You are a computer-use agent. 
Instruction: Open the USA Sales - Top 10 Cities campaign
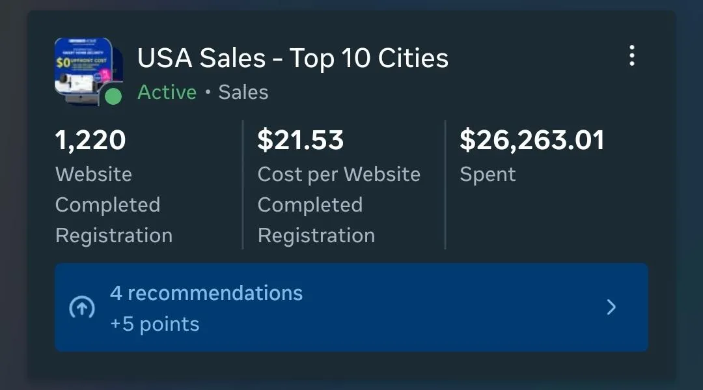coord(292,59)
